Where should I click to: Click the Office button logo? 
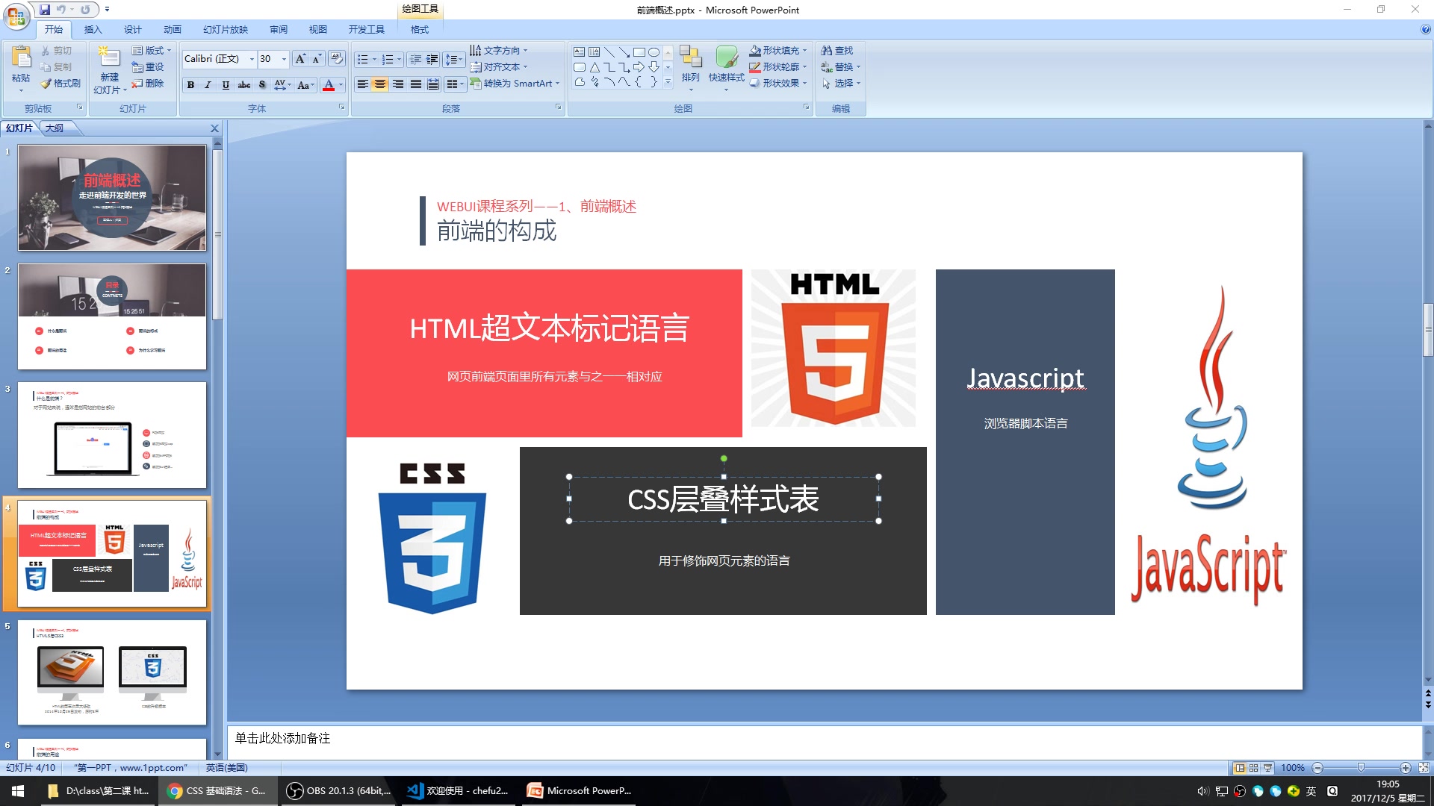(x=16, y=16)
